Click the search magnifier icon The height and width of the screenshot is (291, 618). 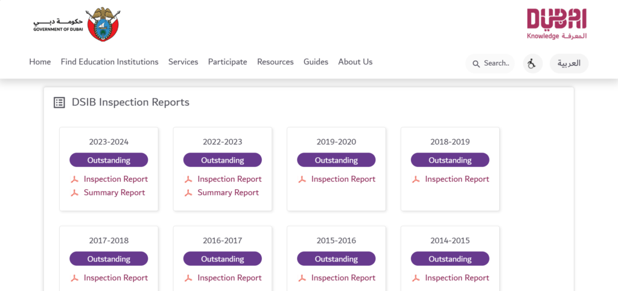[476, 64]
